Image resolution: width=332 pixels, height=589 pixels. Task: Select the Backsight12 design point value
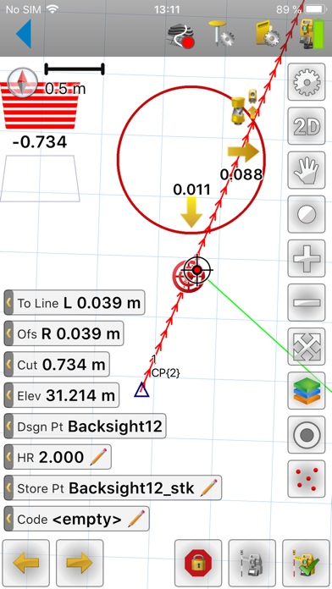115,427
